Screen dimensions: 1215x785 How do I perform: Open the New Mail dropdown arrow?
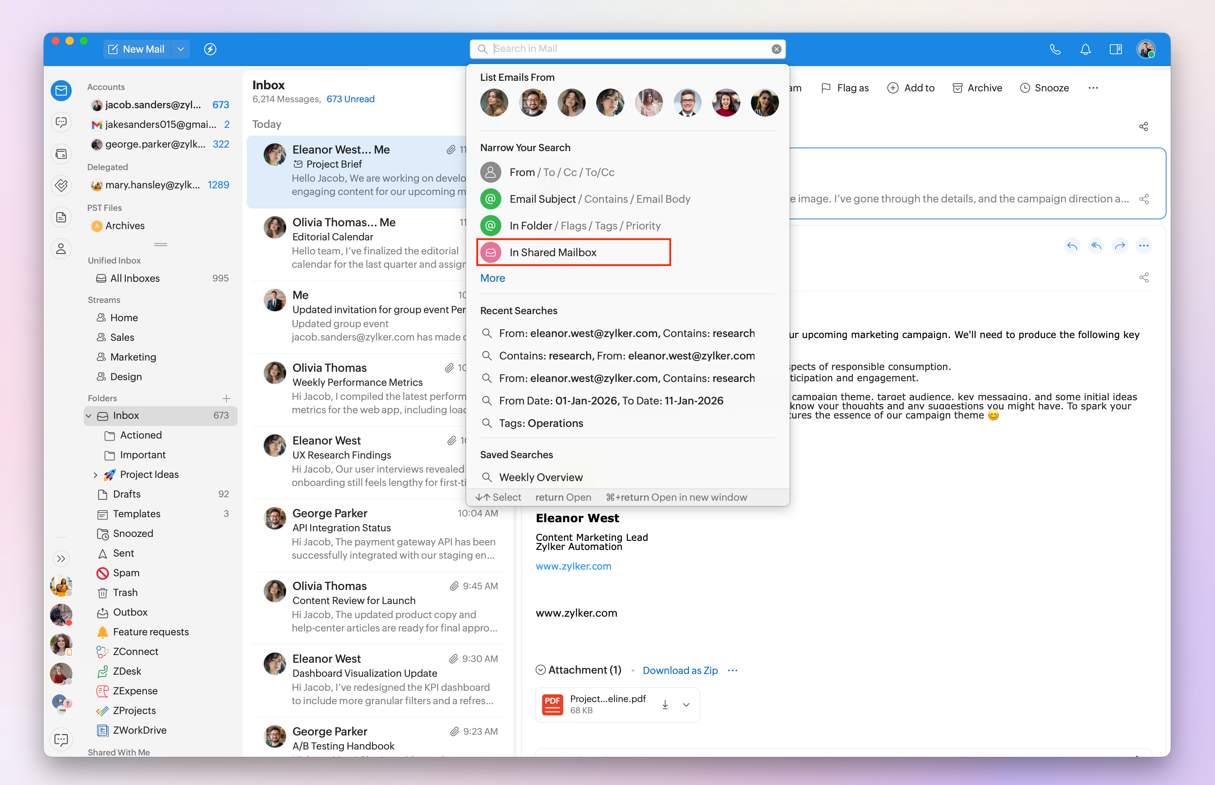180,50
